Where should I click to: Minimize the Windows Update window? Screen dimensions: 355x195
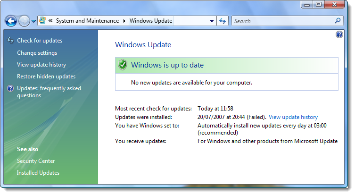[x=307, y=5]
